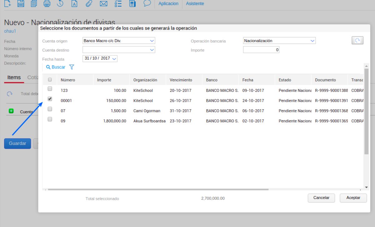This screenshot has width=375, height=227.
Task: Open the Fecha hasta date picker
Action: pos(114,59)
